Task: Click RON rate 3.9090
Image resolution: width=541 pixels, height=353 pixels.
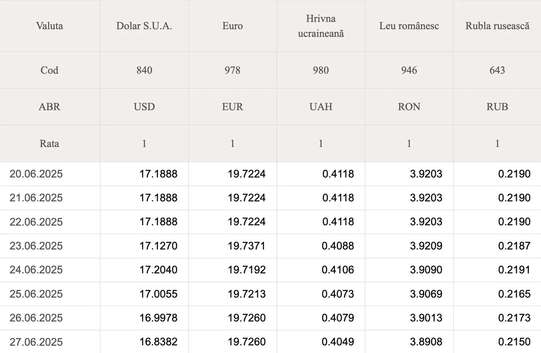Action: tap(426, 270)
